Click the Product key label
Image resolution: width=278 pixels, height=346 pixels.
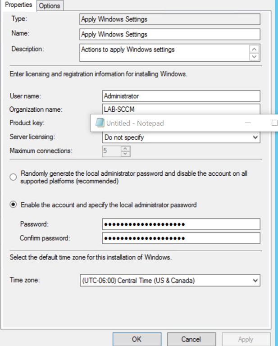coord(27,123)
